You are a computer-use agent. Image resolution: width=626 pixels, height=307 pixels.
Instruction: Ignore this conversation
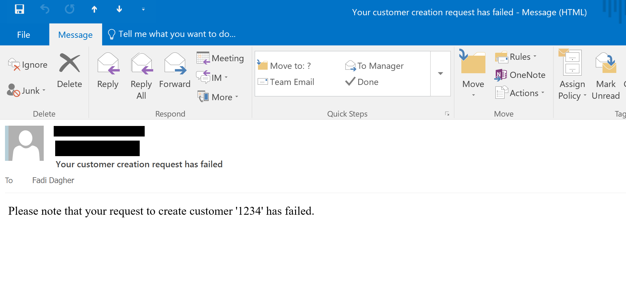click(x=28, y=65)
